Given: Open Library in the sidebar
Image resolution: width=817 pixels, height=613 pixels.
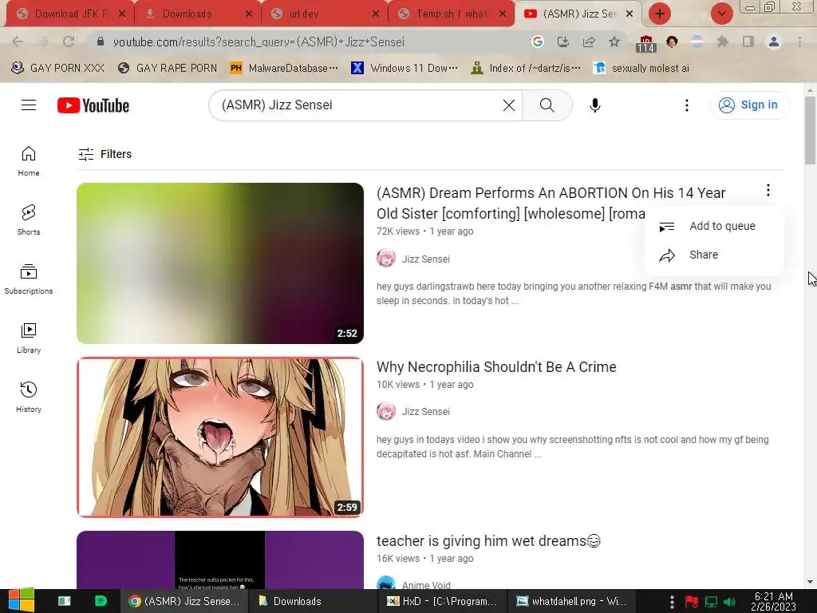Looking at the screenshot, I should [29, 338].
